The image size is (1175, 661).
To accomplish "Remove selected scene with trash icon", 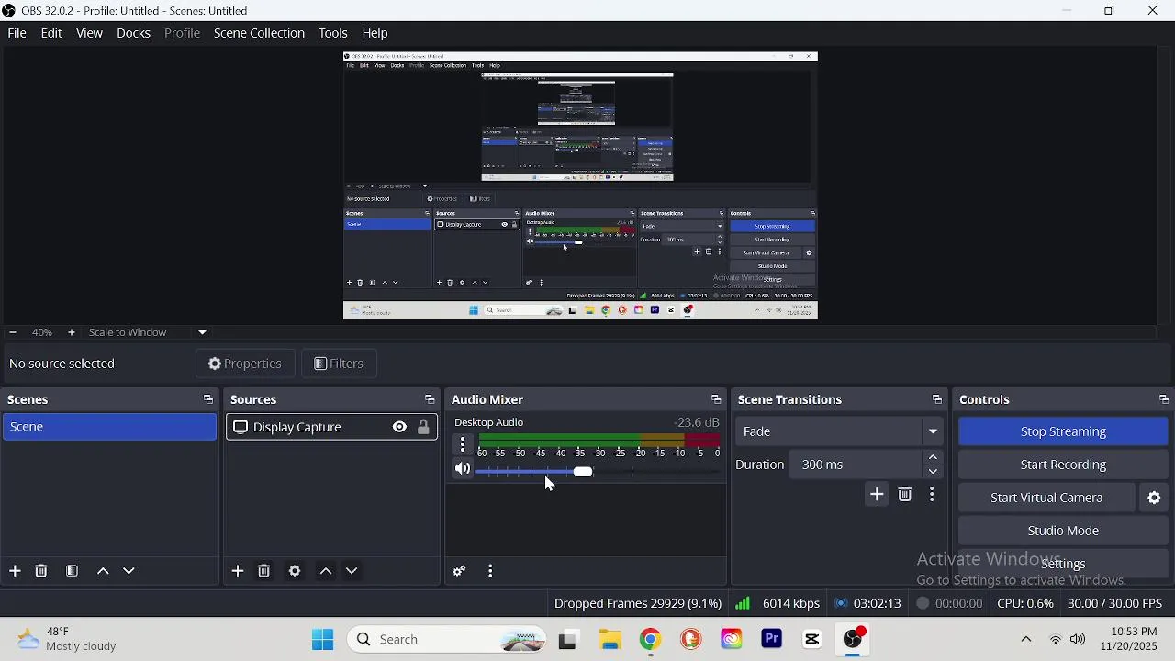I will click(x=41, y=571).
